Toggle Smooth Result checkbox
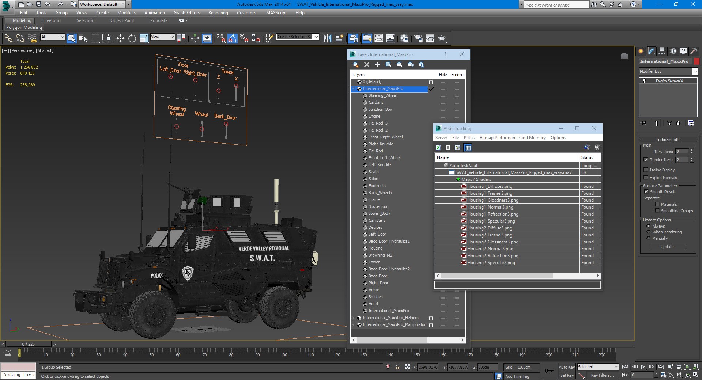 click(x=646, y=192)
